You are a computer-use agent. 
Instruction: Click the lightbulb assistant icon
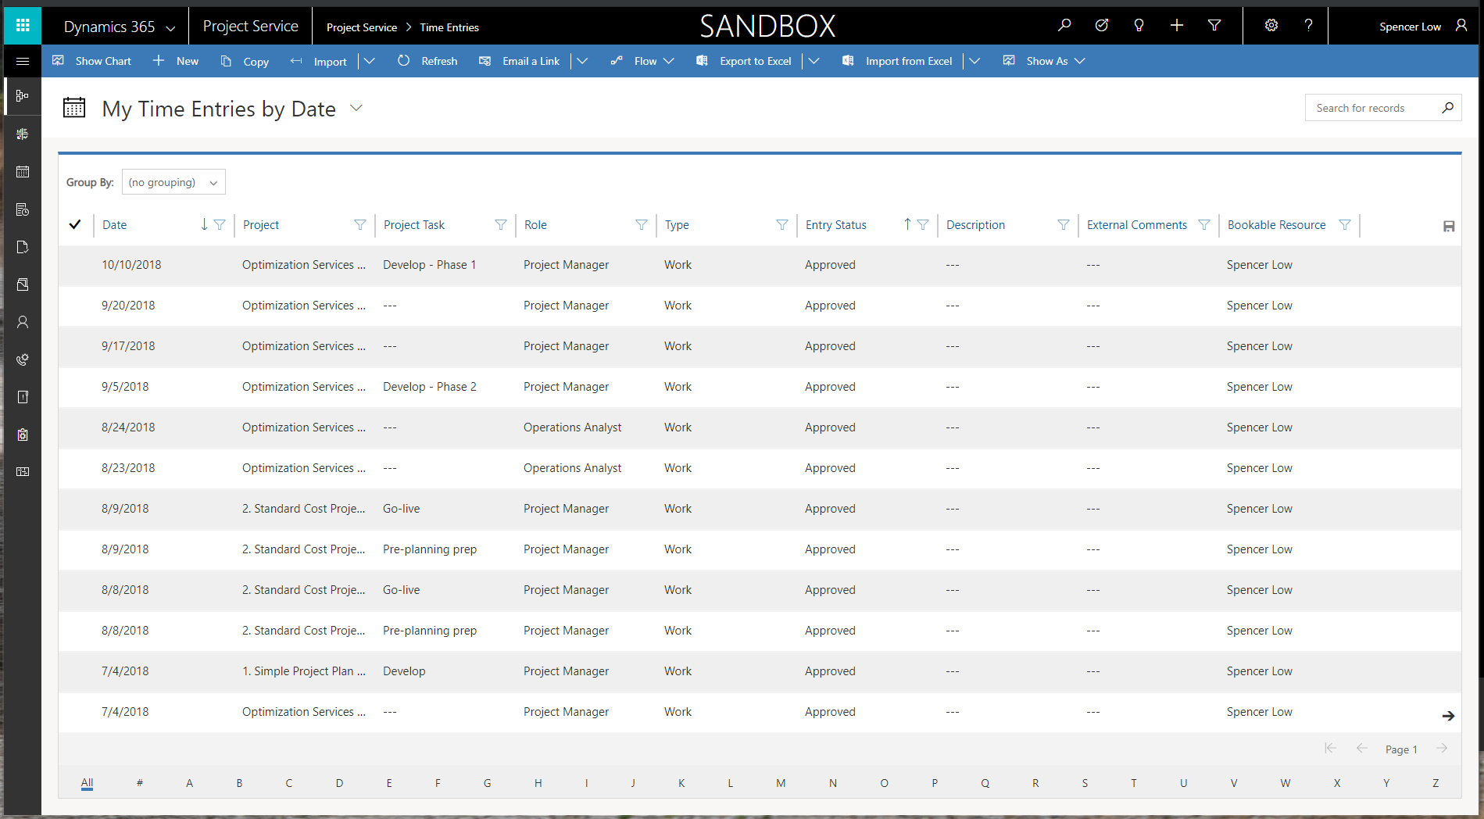(x=1139, y=26)
